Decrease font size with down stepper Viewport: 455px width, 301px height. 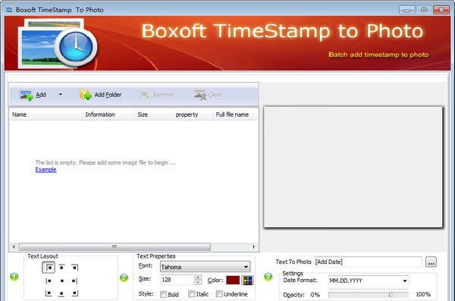coord(198,282)
